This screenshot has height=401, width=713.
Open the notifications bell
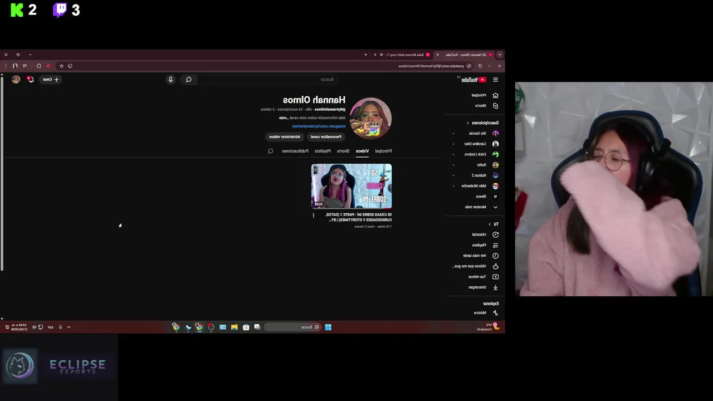click(31, 80)
